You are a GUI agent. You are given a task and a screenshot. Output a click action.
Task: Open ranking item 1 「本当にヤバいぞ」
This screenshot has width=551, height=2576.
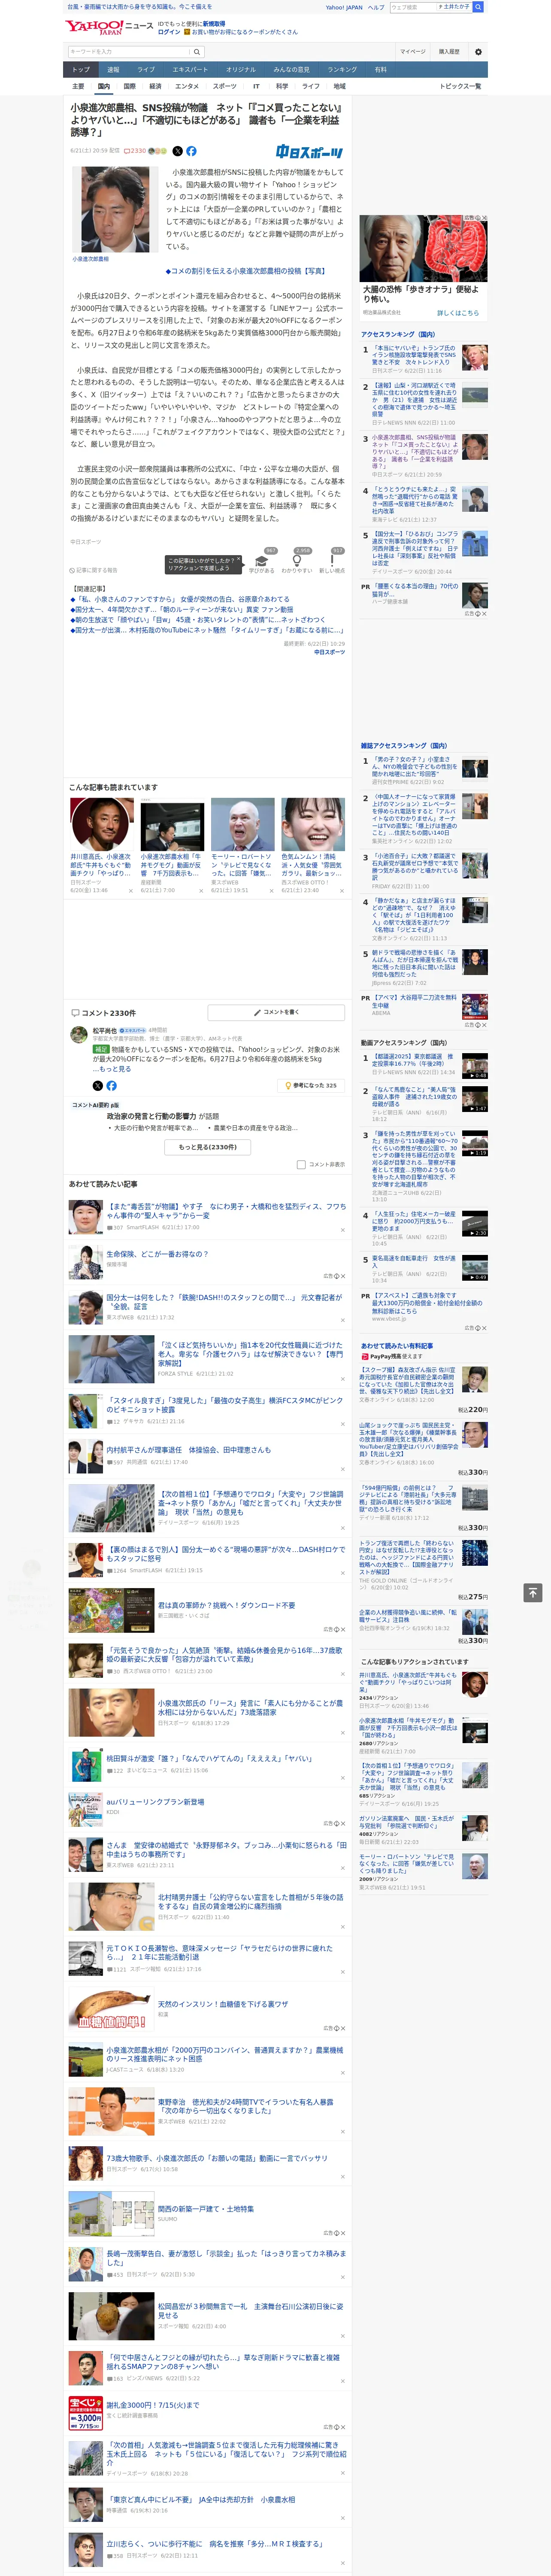pyautogui.click(x=414, y=356)
